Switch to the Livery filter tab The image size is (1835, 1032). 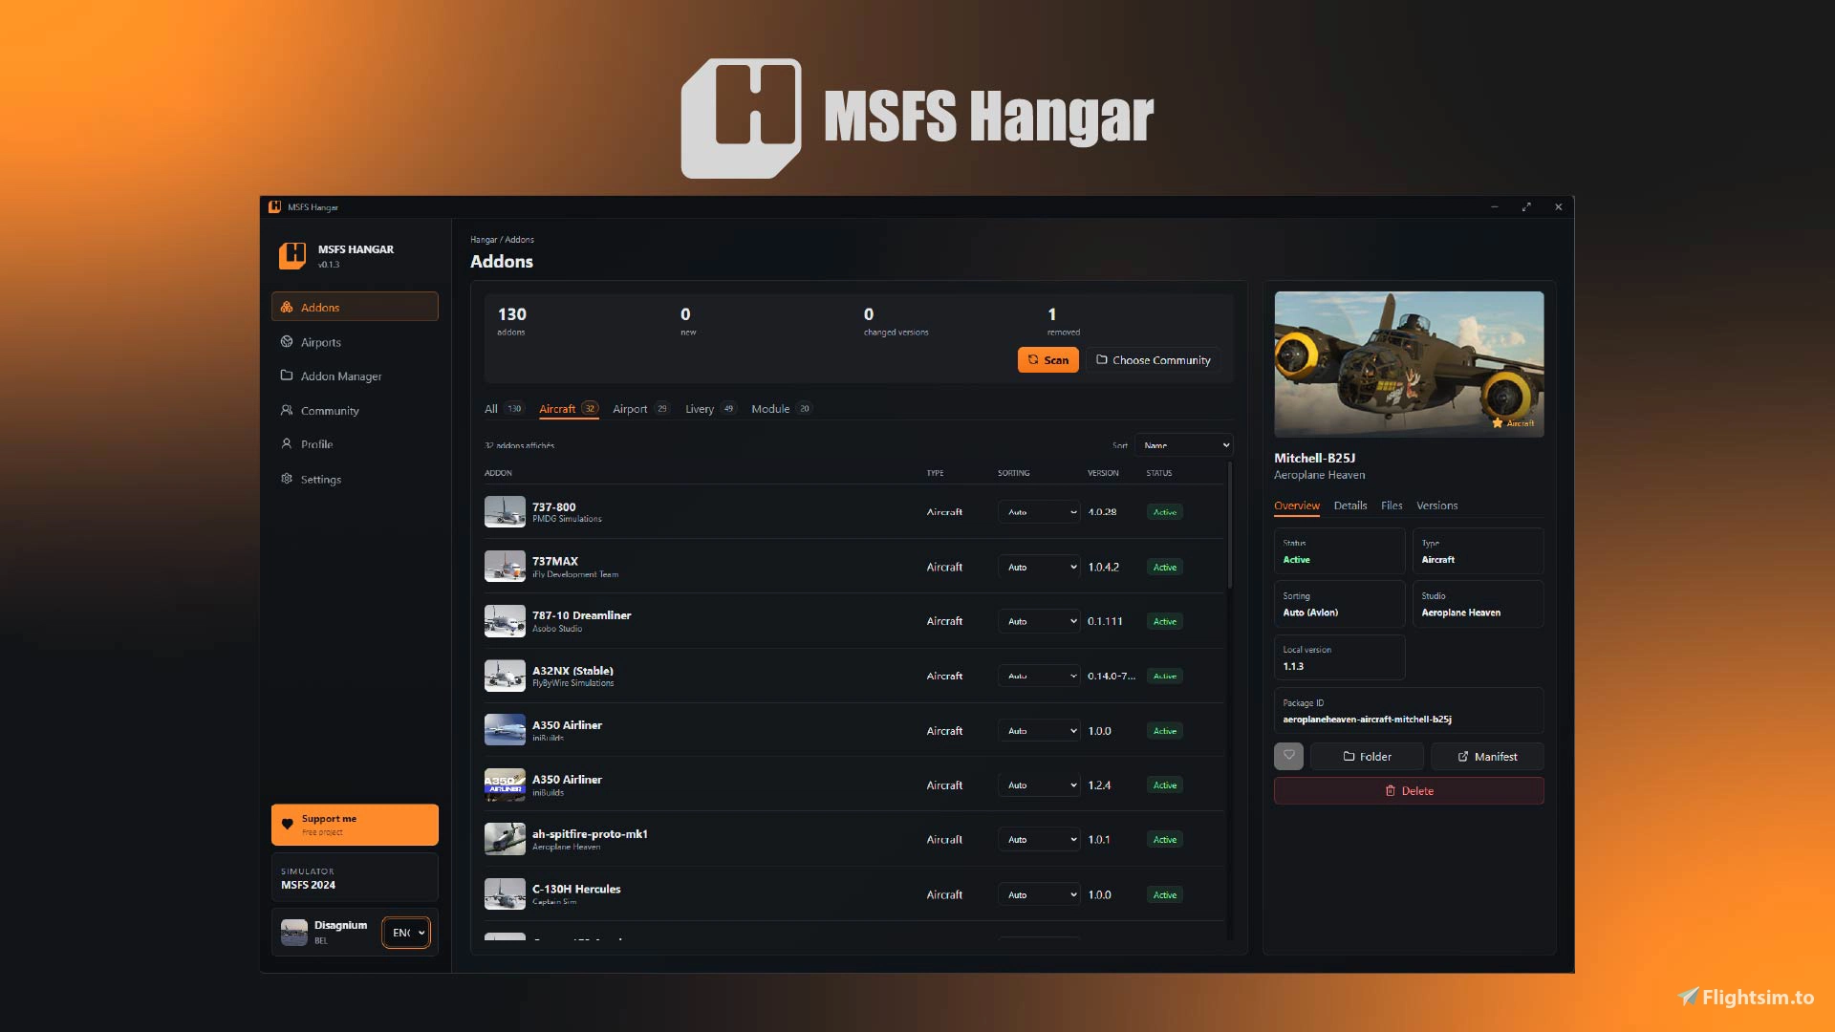point(711,409)
